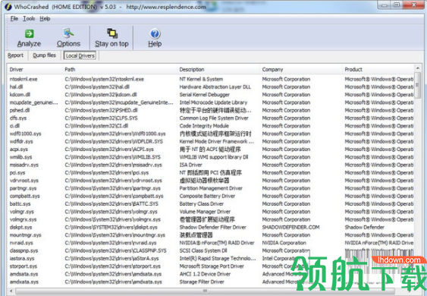Click the Composite Battery Driver description
The height and width of the screenshot is (296, 427).
(x=207, y=196)
